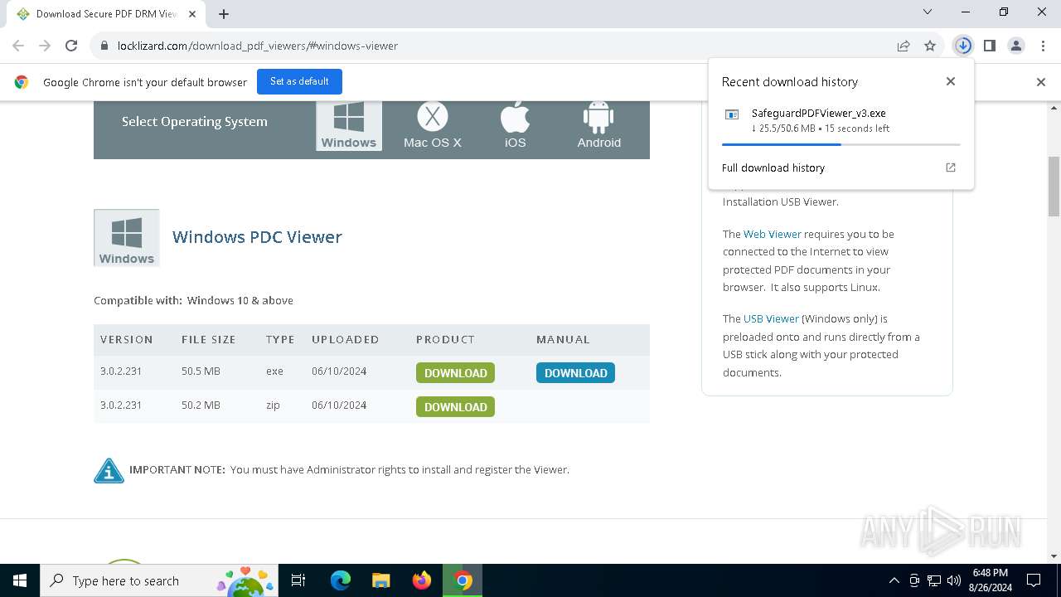Click Select Operating System label
Image resolution: width=1061 pixels, height=597 pixels.
click(x=194, y=122)
